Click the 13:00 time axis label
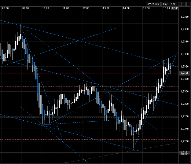The height and width of the screenshot is (164, 191). [x=106, y=8]
